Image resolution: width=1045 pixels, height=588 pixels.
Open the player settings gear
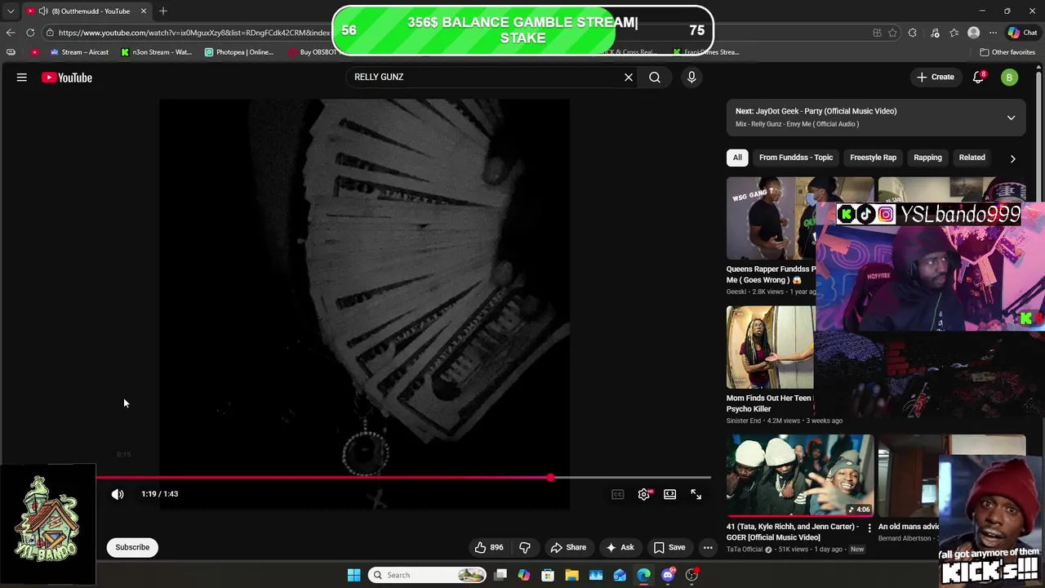[644, 494]
